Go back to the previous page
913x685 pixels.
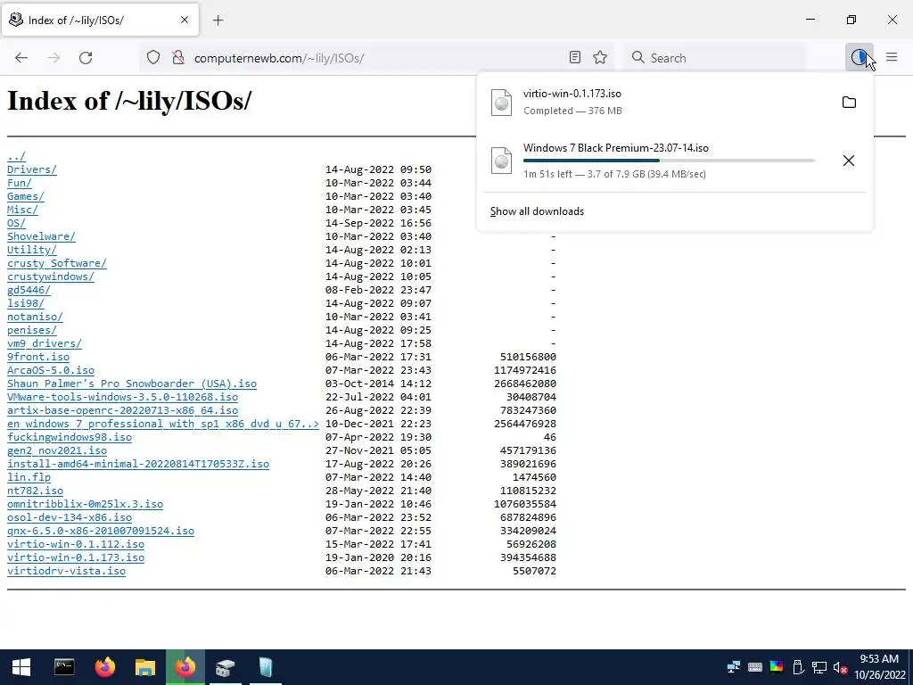[x=21, y=58]
